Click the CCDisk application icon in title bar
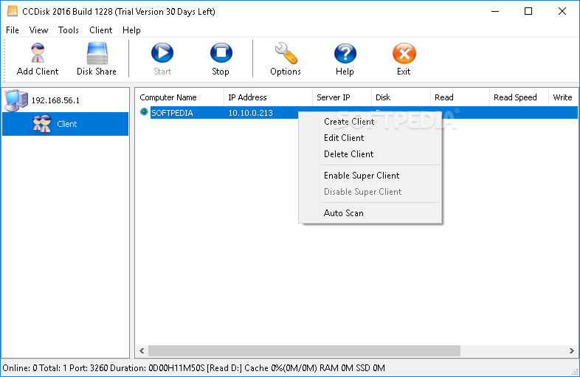This screenshot has width=580, height=377. [x=13, y=11]
